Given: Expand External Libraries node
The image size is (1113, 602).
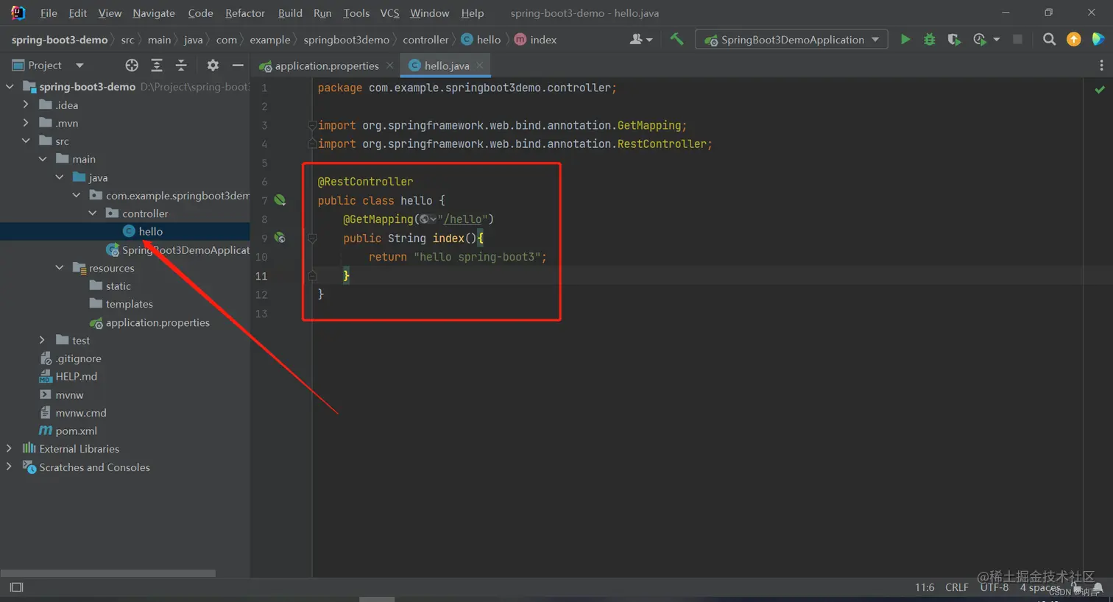Looking at the screenshot, I should [10, 448].
